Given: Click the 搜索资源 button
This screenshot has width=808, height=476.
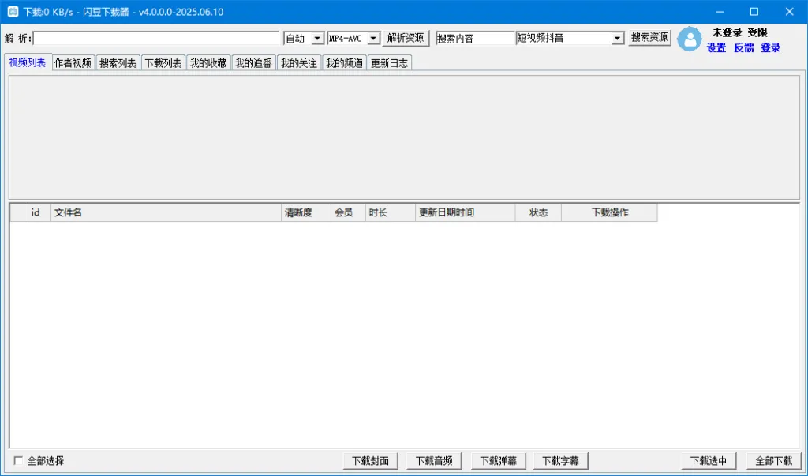Looking at the screenshot, I should point(649,38).
